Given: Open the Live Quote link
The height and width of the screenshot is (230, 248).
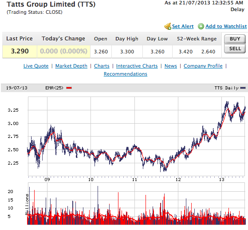Looking at the screenshot, I should tap(36, 66).
